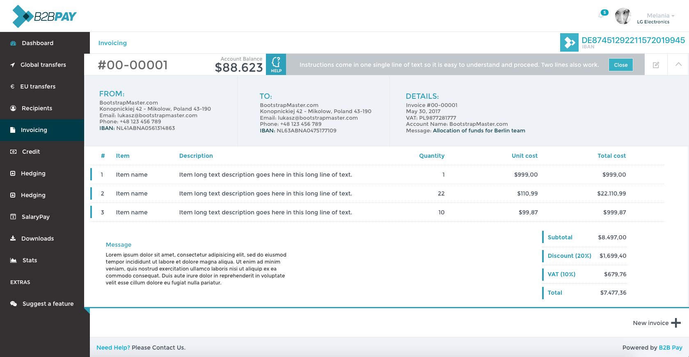Follow the B2B Pay footer link
689x357 pixels.
pos(670,348)
